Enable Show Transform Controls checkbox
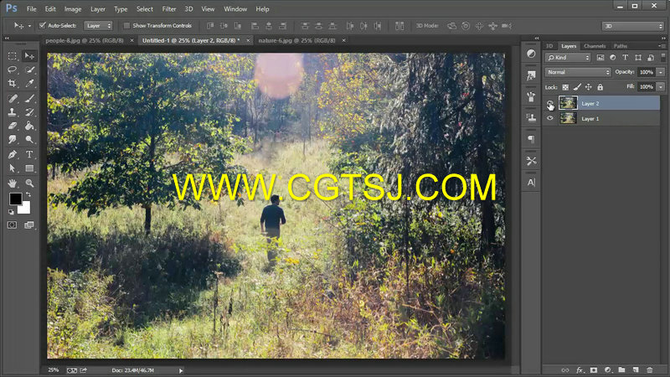The width and height of the screenshot is (670, 377). 126,26
